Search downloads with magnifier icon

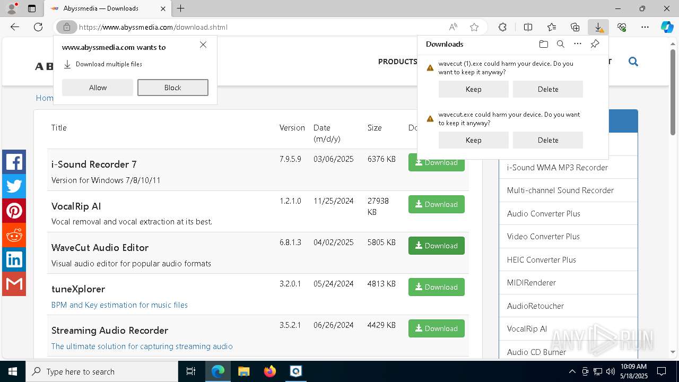click(x=560, y=44)
